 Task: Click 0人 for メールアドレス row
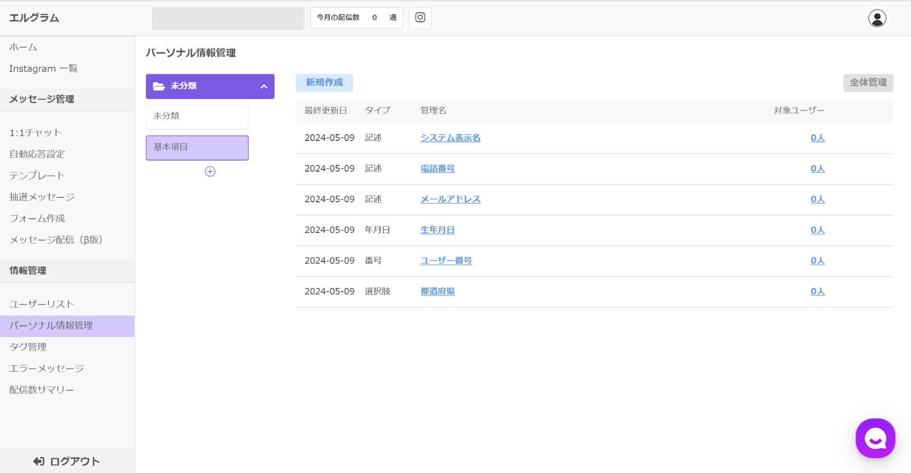click(x=818, y=199)
